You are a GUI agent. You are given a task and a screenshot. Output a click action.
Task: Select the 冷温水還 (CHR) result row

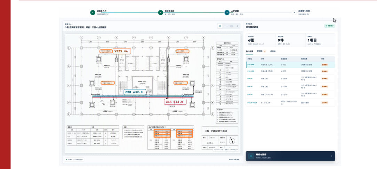290,71
